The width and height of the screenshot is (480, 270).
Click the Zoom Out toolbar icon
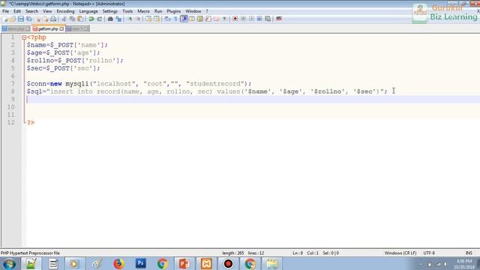pyautogui.click(x=138, y=19)
